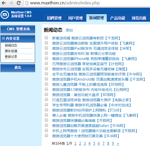Check the 傲游儿童浏览器 row box

[46, 84]
